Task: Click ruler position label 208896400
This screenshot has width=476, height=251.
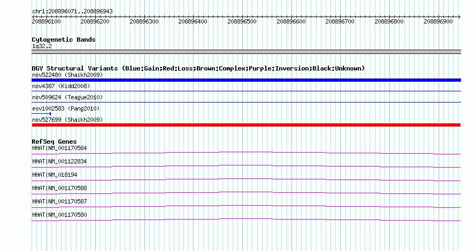Action: tap(193, 21)
